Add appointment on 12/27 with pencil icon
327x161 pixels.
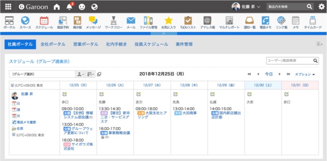point(139,94)
